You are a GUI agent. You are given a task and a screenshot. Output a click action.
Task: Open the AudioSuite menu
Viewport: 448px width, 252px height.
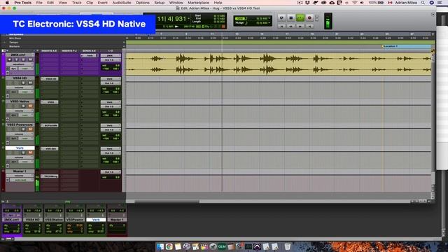(x=122, y=3)
